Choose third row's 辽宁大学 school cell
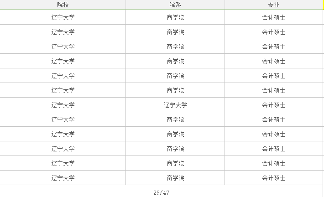The width and height of the screenshot is (324, 197). click(63, 47)
